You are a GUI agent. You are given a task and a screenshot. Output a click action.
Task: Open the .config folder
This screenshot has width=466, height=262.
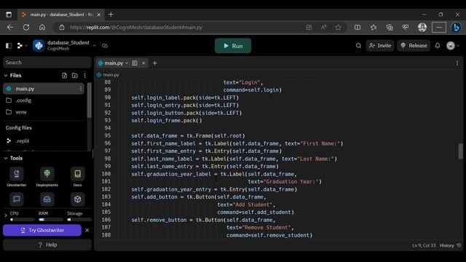coord(23,100)
